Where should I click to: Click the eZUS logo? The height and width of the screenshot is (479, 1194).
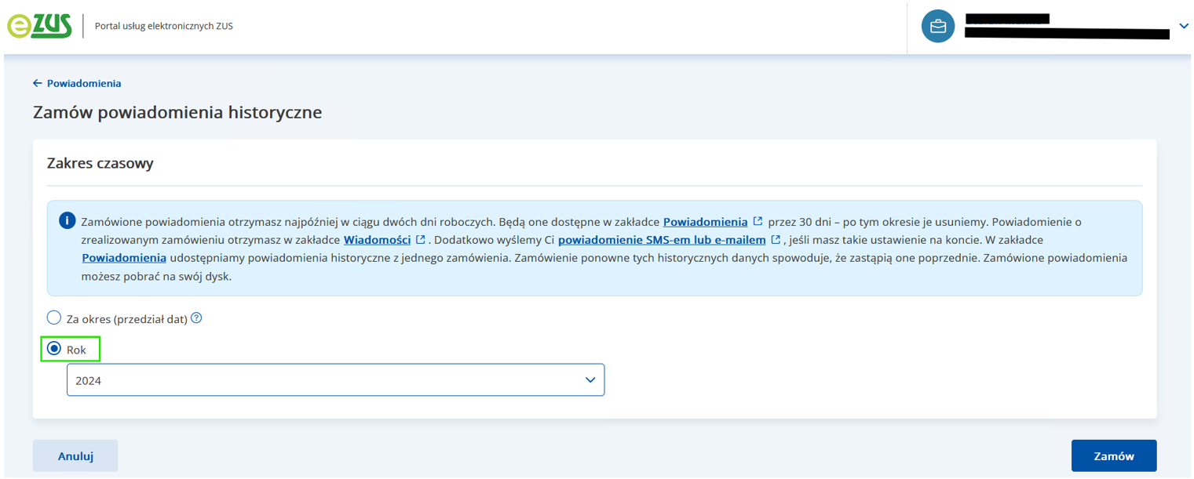39,26
